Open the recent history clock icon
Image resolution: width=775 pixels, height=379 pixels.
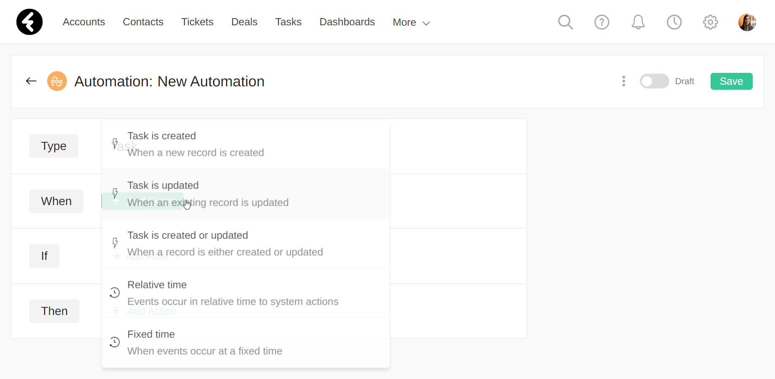click(674, 22)
